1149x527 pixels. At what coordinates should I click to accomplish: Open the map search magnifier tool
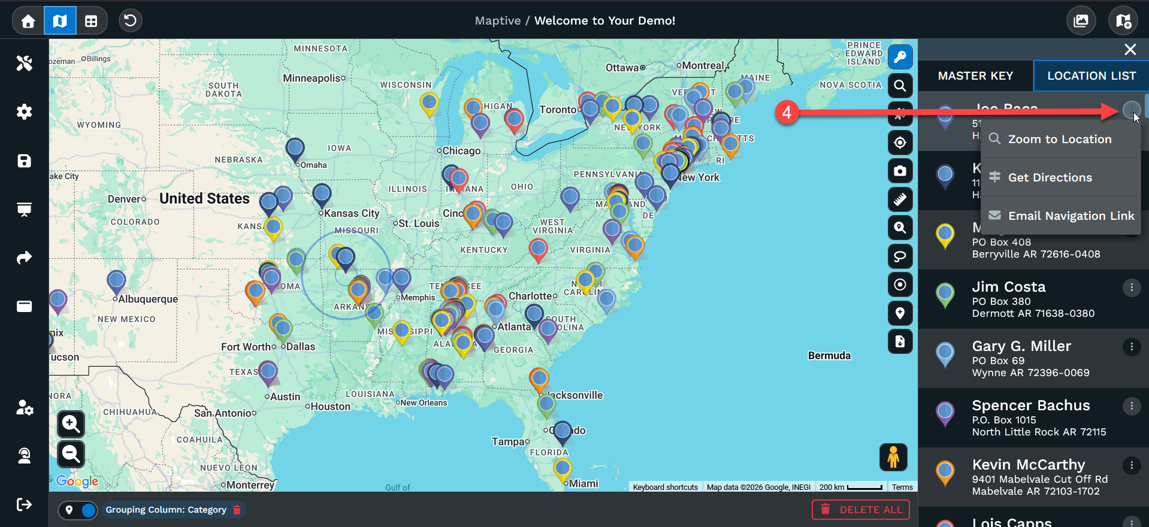[900, 86]
